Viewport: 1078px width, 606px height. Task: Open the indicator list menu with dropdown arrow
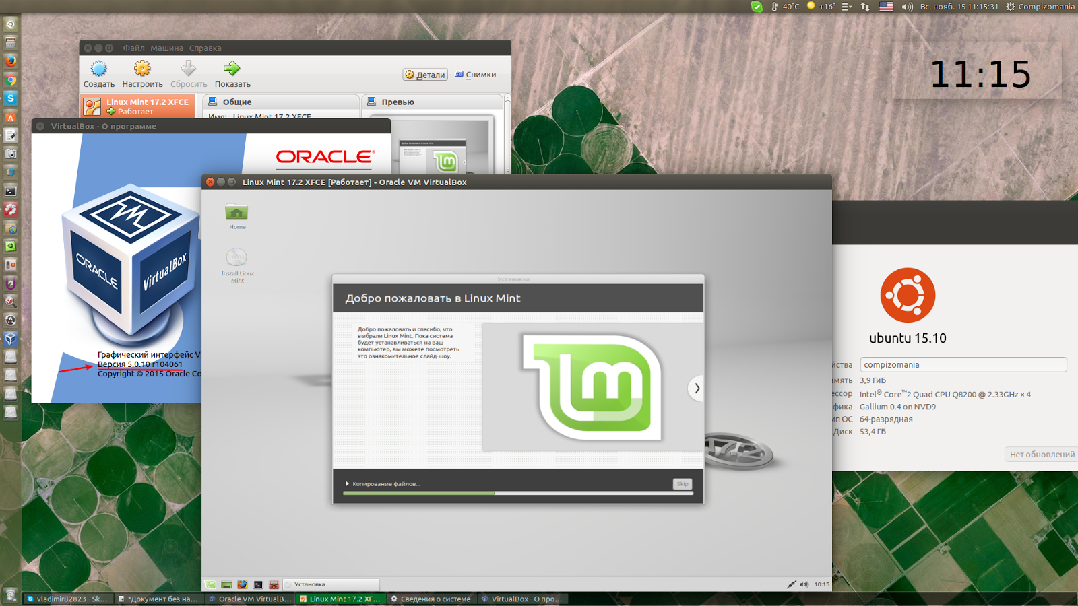coord(847,7)
